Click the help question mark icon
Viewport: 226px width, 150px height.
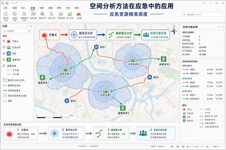click(x=205, y=3)
